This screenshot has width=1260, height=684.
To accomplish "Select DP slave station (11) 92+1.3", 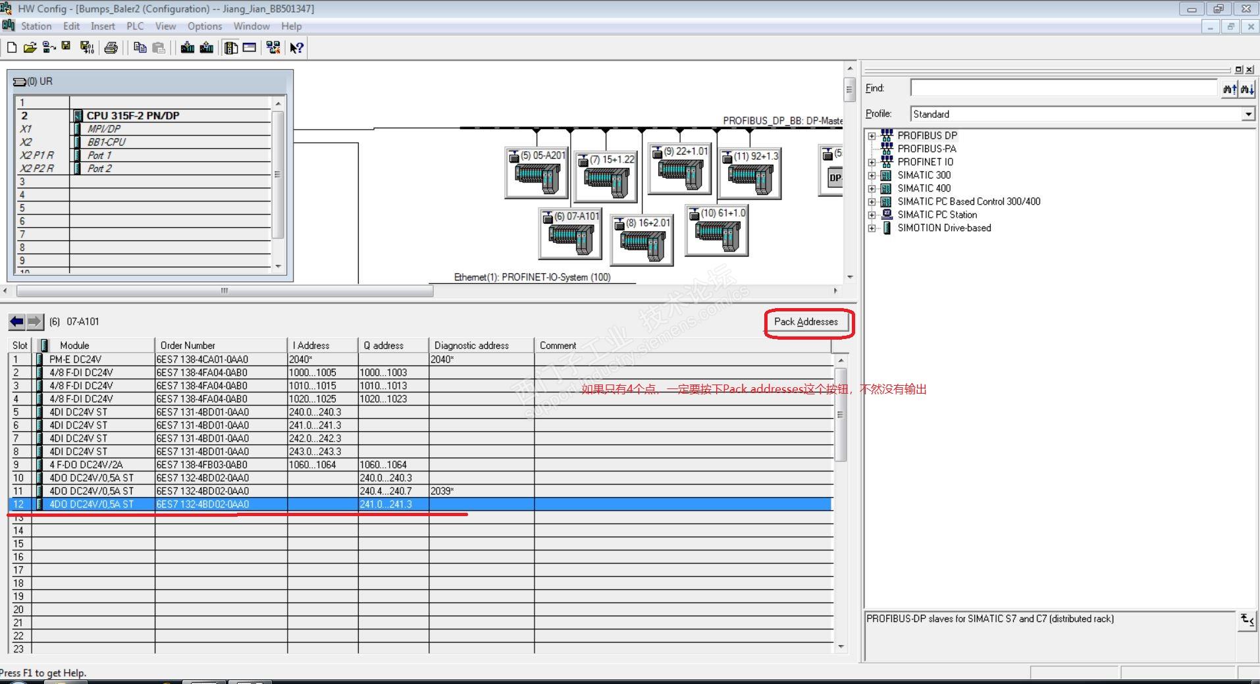I will [x=750, y=174].
